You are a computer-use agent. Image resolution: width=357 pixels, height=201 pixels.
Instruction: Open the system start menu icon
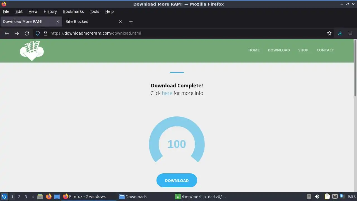click(4, 197)
